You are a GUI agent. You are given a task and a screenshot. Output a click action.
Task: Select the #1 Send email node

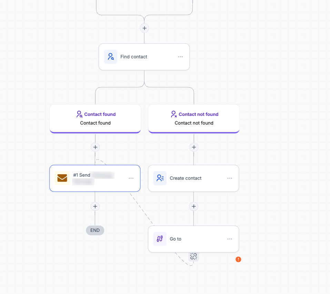click(x=95, y=178)
